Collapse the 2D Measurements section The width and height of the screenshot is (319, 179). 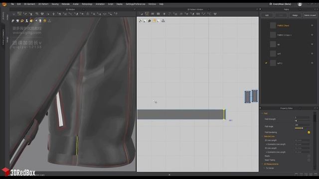(x=262, y=164)
